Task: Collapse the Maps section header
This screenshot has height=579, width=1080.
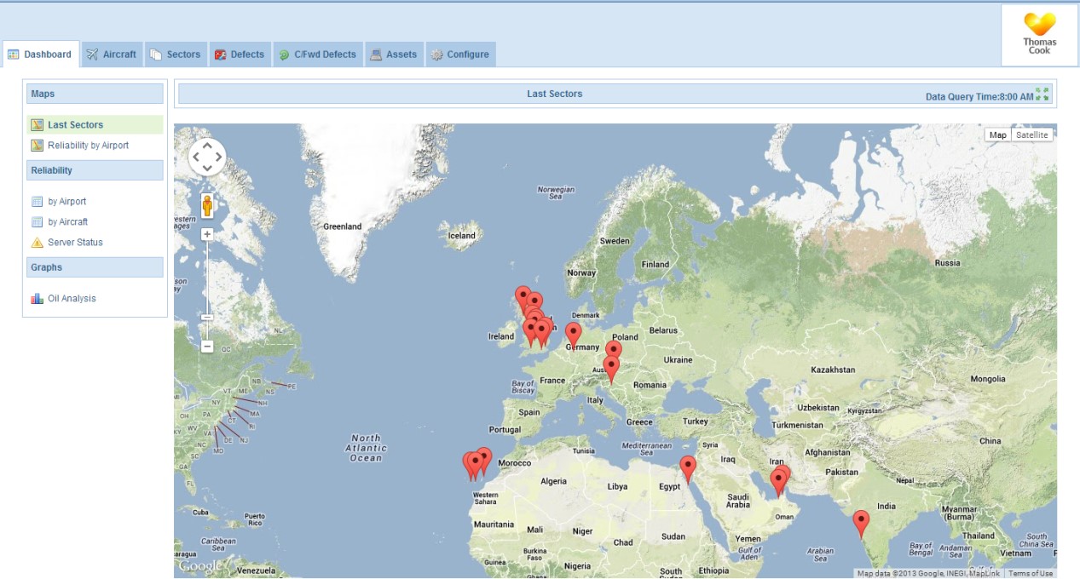Action: point(95,94)
